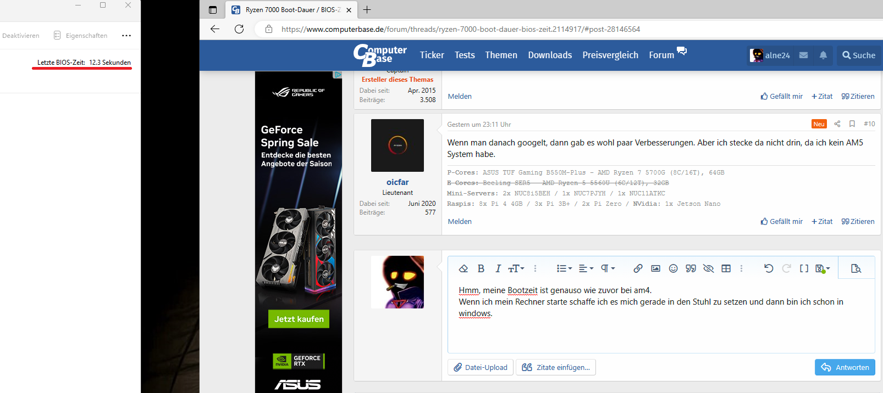This screenshot has width=883, height=393.
Task: Click Gefällt mir on thread starter's post
Action: pyautogui.click(x=781, y=97)
